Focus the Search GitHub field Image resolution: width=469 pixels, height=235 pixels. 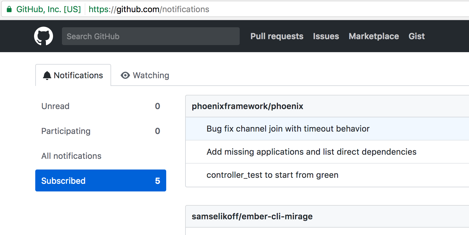151,36
